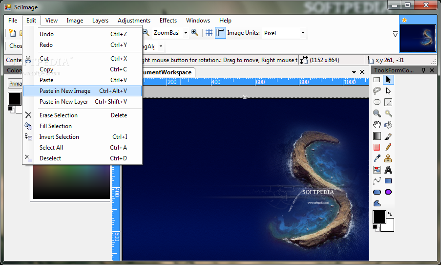Select the Ellipse Select tool

click(377, 102)
